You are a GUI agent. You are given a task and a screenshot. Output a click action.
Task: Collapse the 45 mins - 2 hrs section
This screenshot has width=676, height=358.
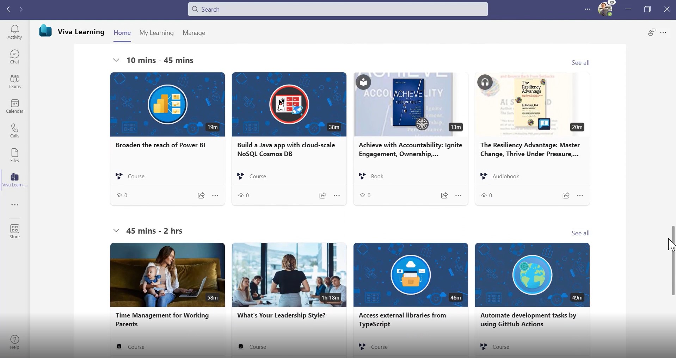116,231
